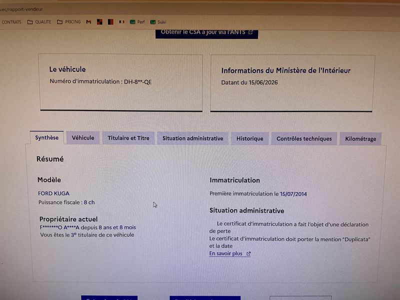The height and width of the screenshot is (300, 400).
Task: Go to the Situation administrative tab
Action: tap(192, 138)
